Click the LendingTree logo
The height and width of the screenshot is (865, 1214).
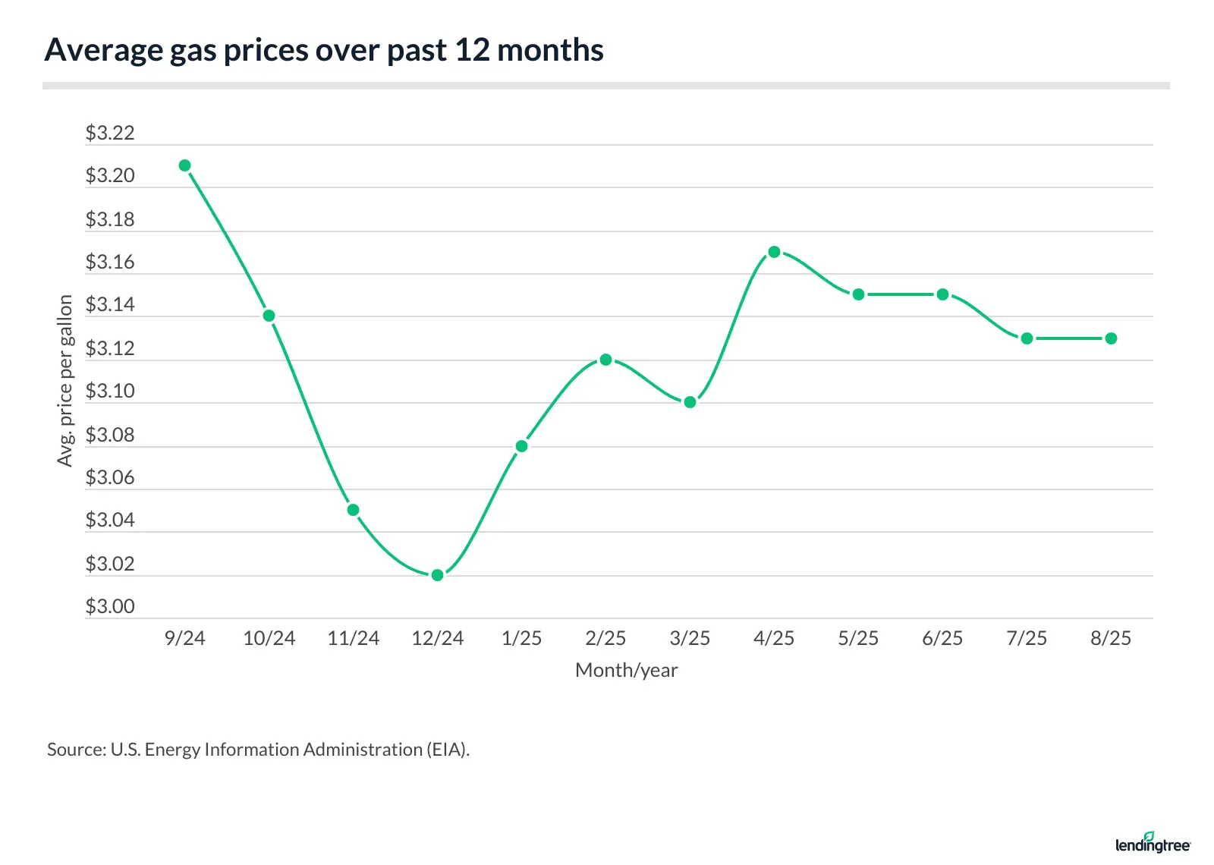1153,843
